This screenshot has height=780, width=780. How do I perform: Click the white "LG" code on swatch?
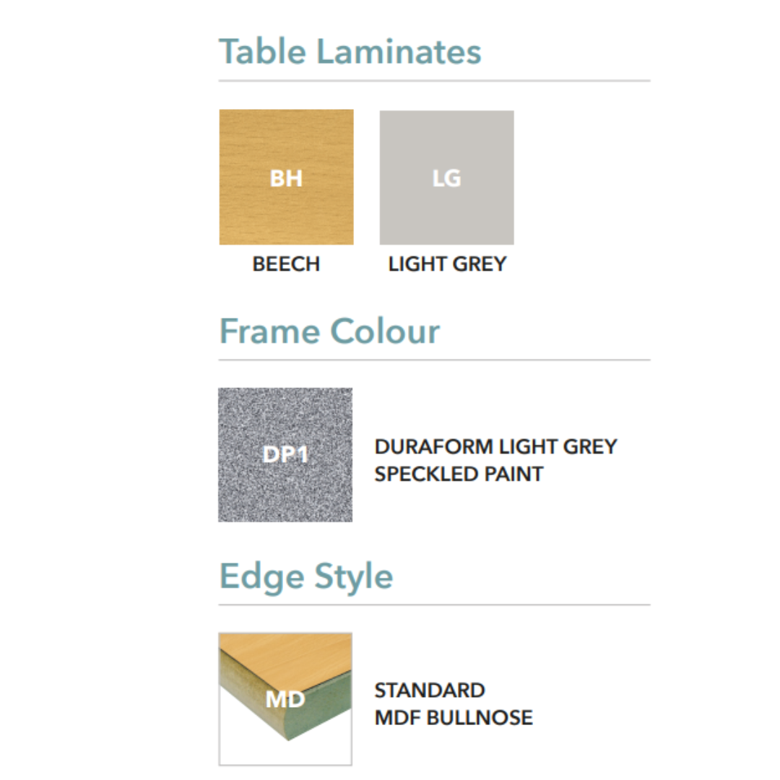446,178
